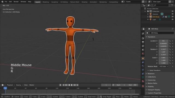This screenshot has height=98, width=175.
Task: Toggle lock on Scale X
Action: tap(170, 58)
